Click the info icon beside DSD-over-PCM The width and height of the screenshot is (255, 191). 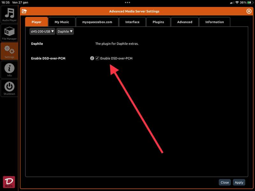[x=92, y=58]
